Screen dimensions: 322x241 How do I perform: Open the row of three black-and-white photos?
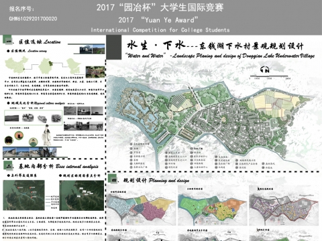(x=83, y=111)
